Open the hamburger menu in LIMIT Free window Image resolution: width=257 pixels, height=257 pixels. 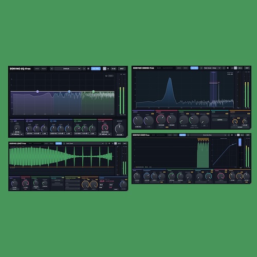109,143
